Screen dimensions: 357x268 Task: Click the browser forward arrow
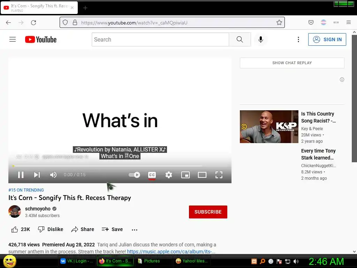(21, 23)
